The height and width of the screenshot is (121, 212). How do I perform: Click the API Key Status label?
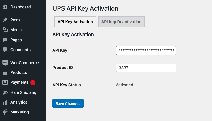[67, 85]
